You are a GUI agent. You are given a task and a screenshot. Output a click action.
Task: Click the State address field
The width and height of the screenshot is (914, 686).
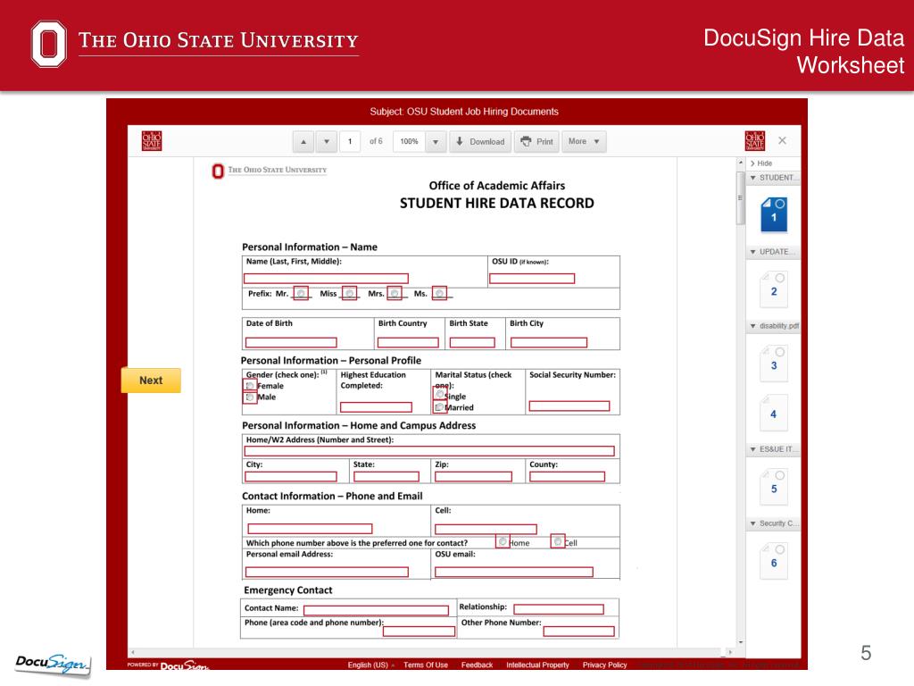pyautogui.click(x=386, y=477)
